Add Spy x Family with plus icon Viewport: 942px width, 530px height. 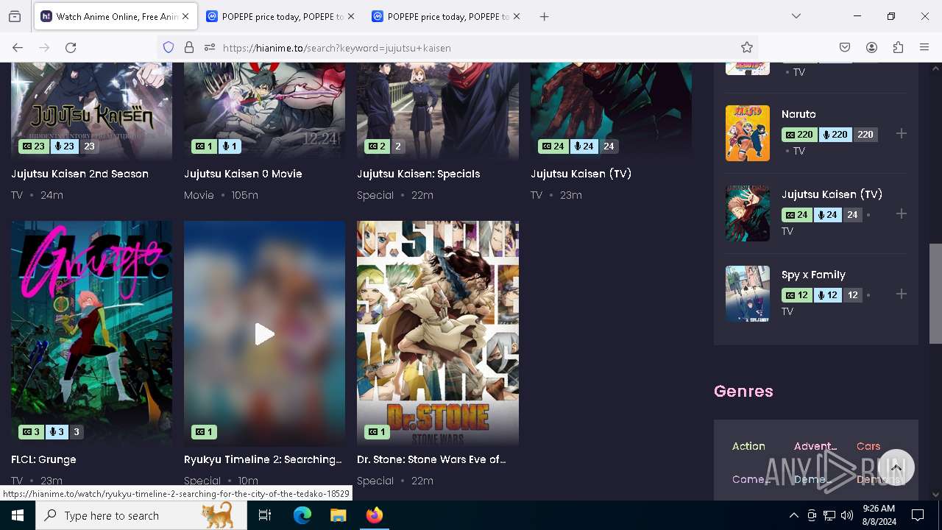pos(902,294)
